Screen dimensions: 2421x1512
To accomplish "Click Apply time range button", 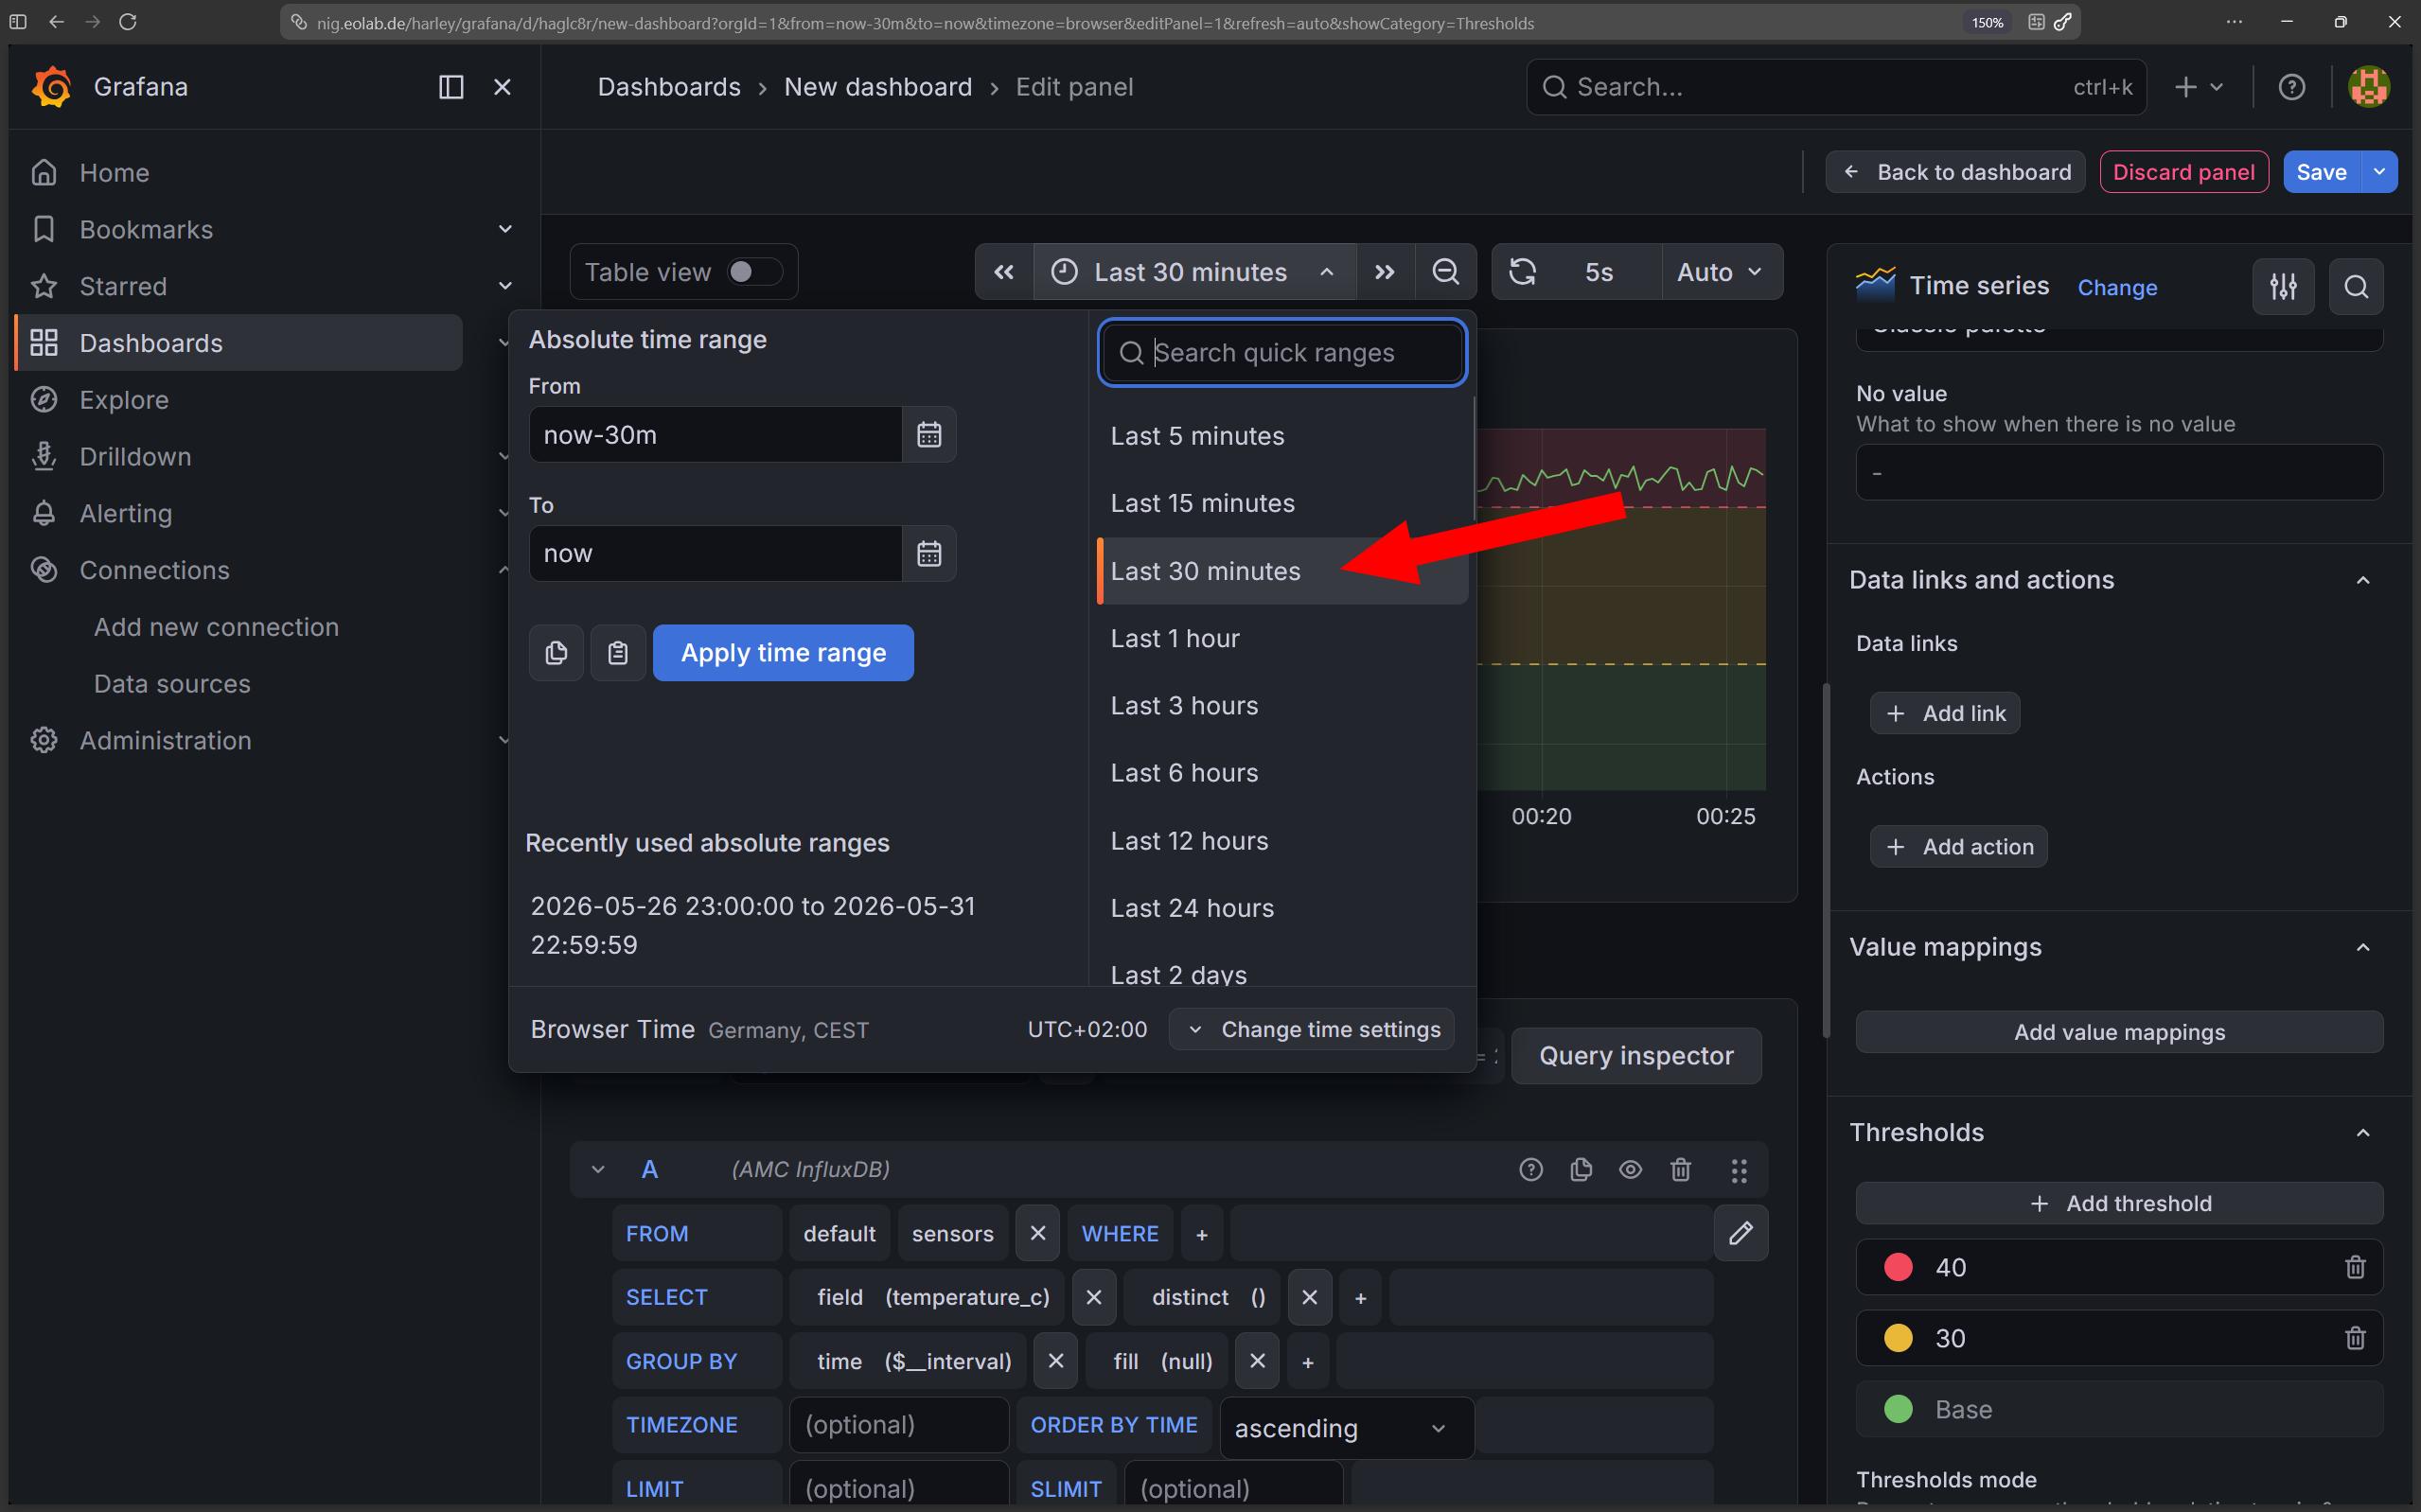I will (x=783, y=653).
